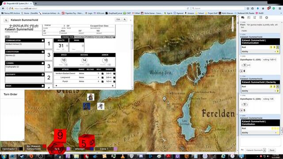Viewport: 283px width, 159px height.
Task: Open Steam icon in taskbar
Action: (22, 156)
